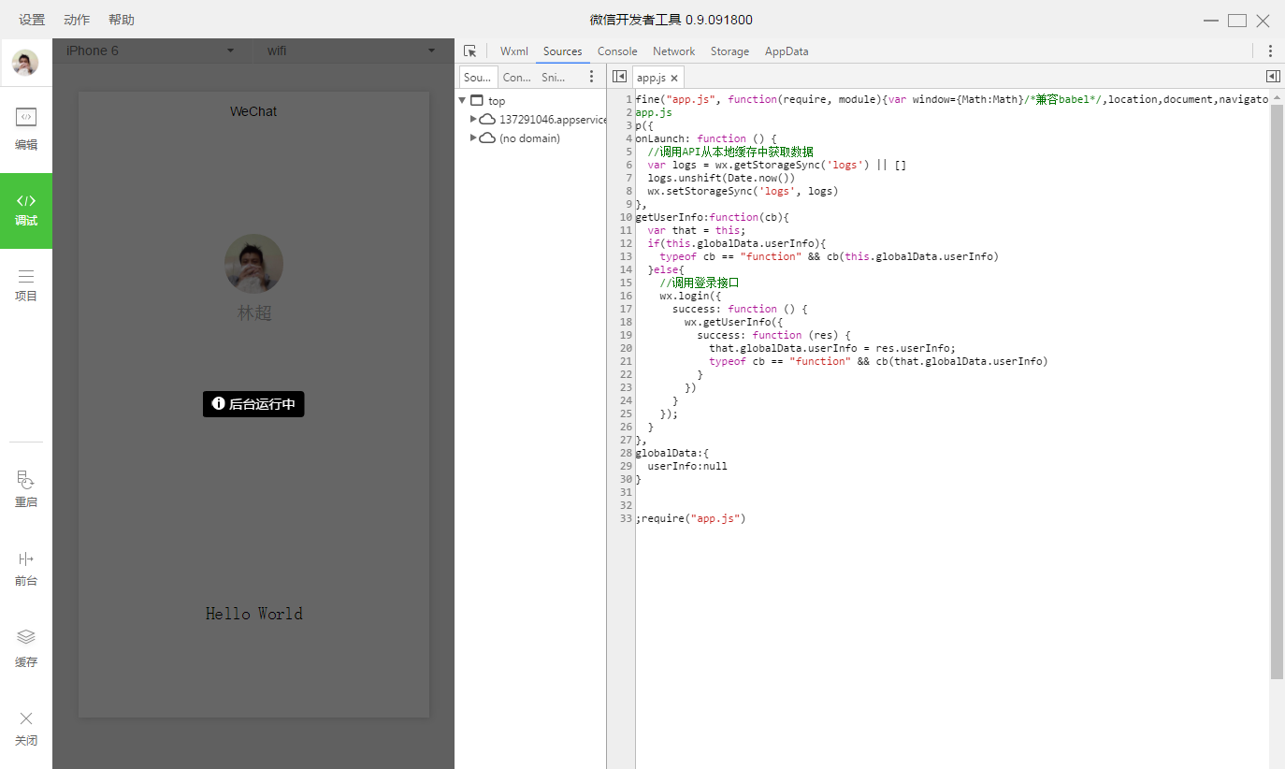
Task: Click line number 28 in the gutter
Action: (x=626, y=453)
